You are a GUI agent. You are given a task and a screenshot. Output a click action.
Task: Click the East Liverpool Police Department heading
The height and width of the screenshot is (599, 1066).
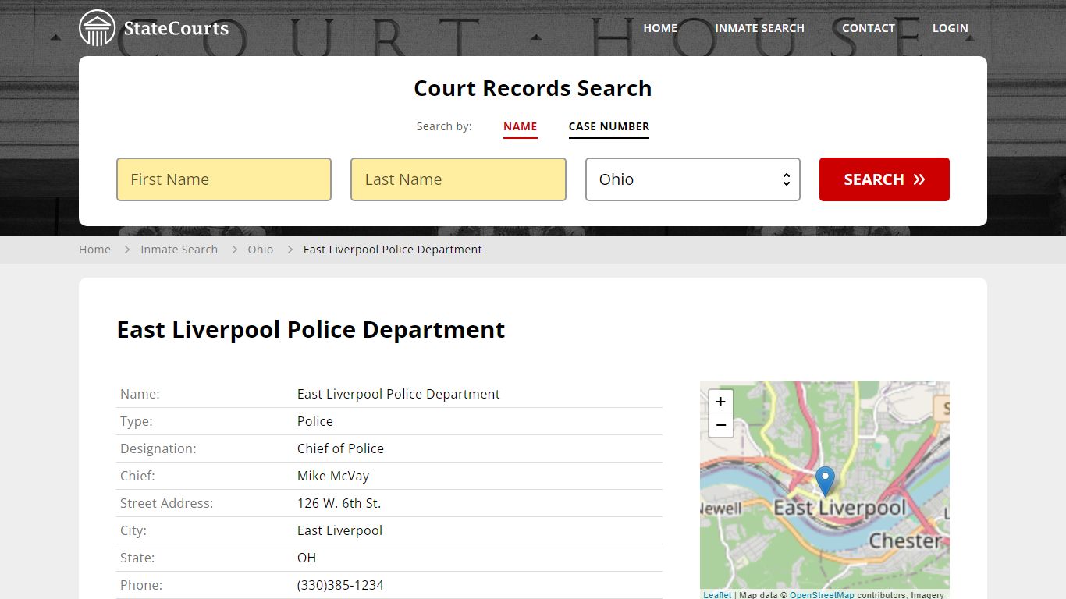point(311,330)
